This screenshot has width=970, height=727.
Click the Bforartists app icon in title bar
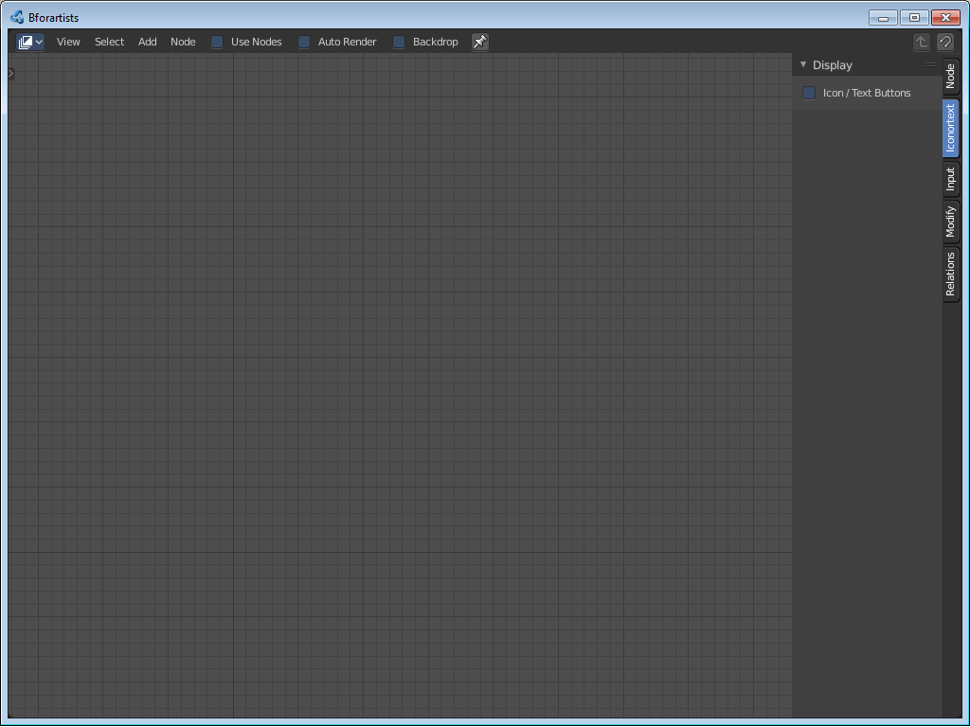click(x=17, y=17)
